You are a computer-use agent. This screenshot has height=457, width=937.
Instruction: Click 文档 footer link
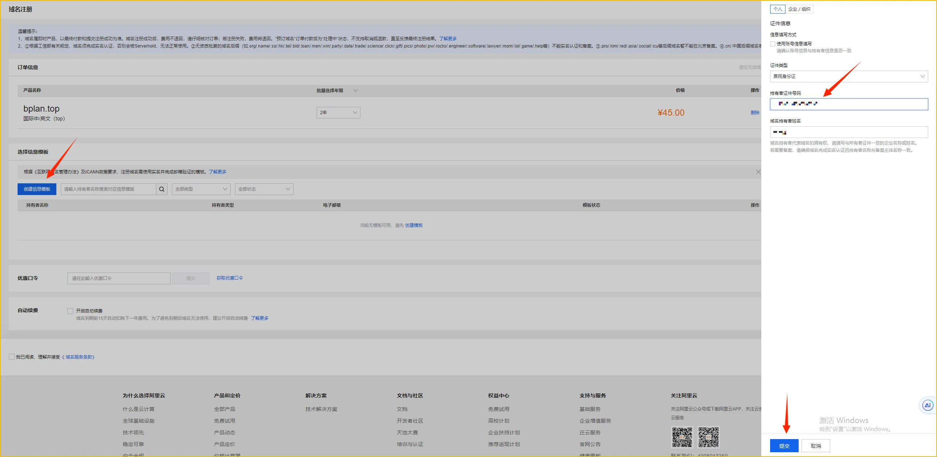pyautogui.click(x=402, y=409)
